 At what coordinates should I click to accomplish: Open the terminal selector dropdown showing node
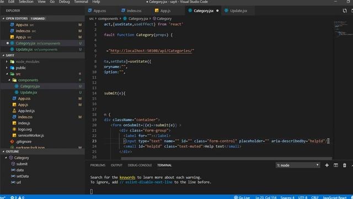[297, 165]
